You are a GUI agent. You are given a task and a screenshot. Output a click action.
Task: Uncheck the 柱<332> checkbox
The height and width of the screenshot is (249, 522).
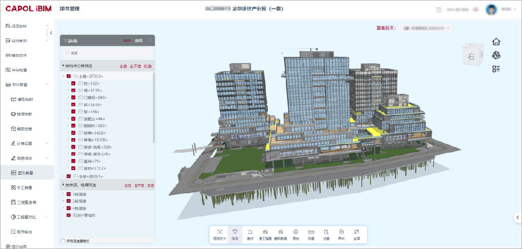pyautogui.click(x=73, y=84)
